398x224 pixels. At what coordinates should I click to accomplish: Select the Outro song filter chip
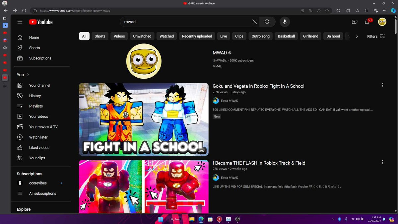261,36
